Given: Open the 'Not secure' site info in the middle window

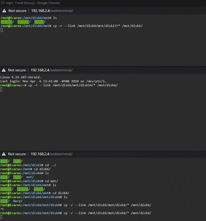Looking at the screenshot, I should pyautogui.click(x=17, y=70).
